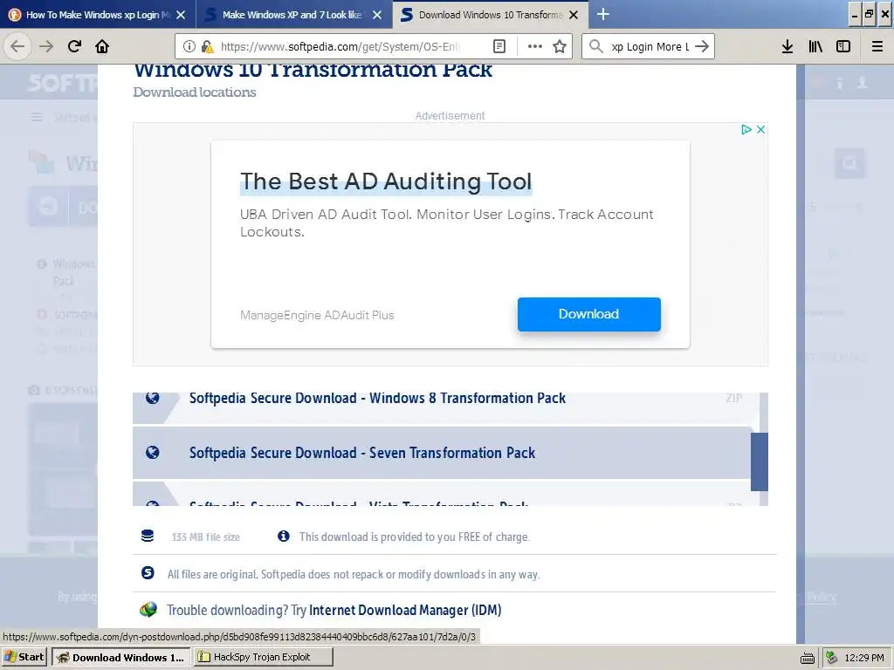Close the 'Make Windows XP and 7 Look like' tab
This screenshot has width=894, height=670.
(x=377, y=15)
